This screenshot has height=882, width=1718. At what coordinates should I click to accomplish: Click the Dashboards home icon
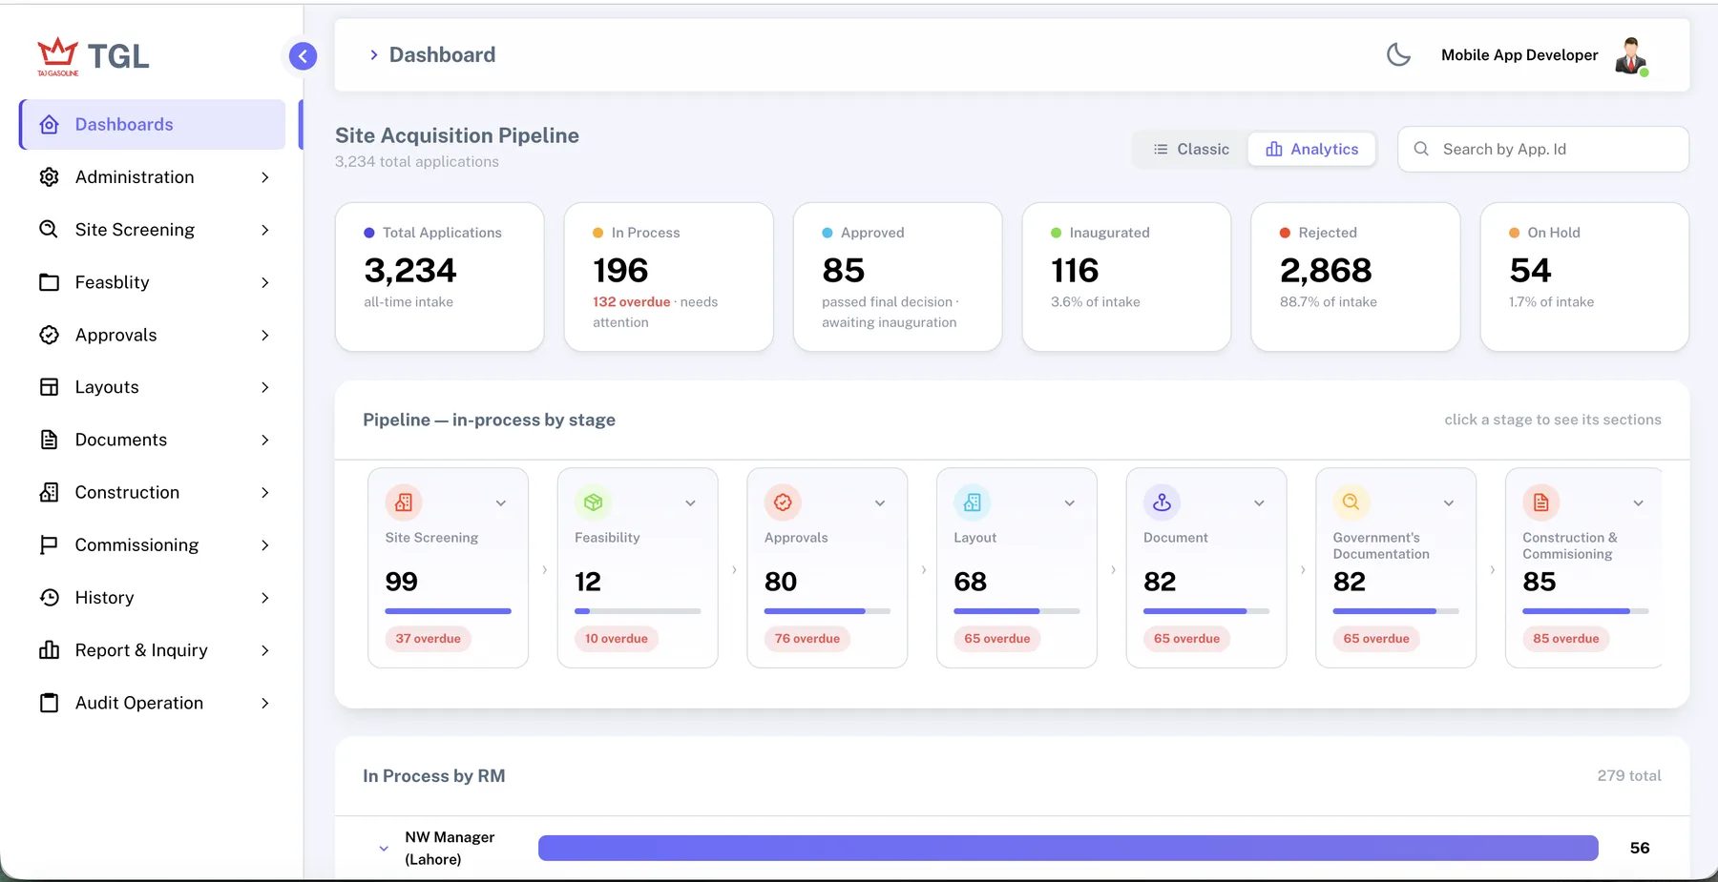pyautogui.click(x=50, y=125)
